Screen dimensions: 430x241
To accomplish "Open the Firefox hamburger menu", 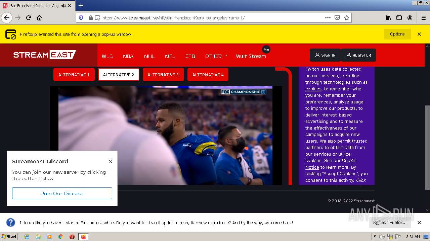I will 424,18.
